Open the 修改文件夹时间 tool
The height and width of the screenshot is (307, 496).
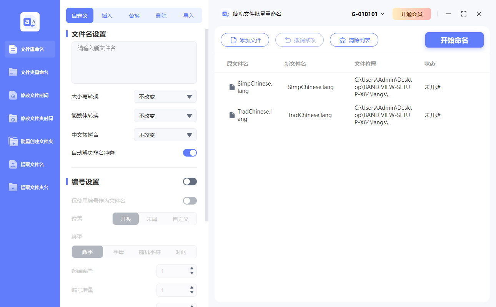click(x=30, y=118)
